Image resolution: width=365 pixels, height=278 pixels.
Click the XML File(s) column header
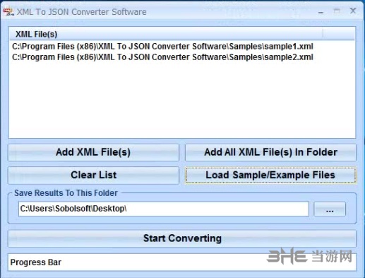point(166,34)
